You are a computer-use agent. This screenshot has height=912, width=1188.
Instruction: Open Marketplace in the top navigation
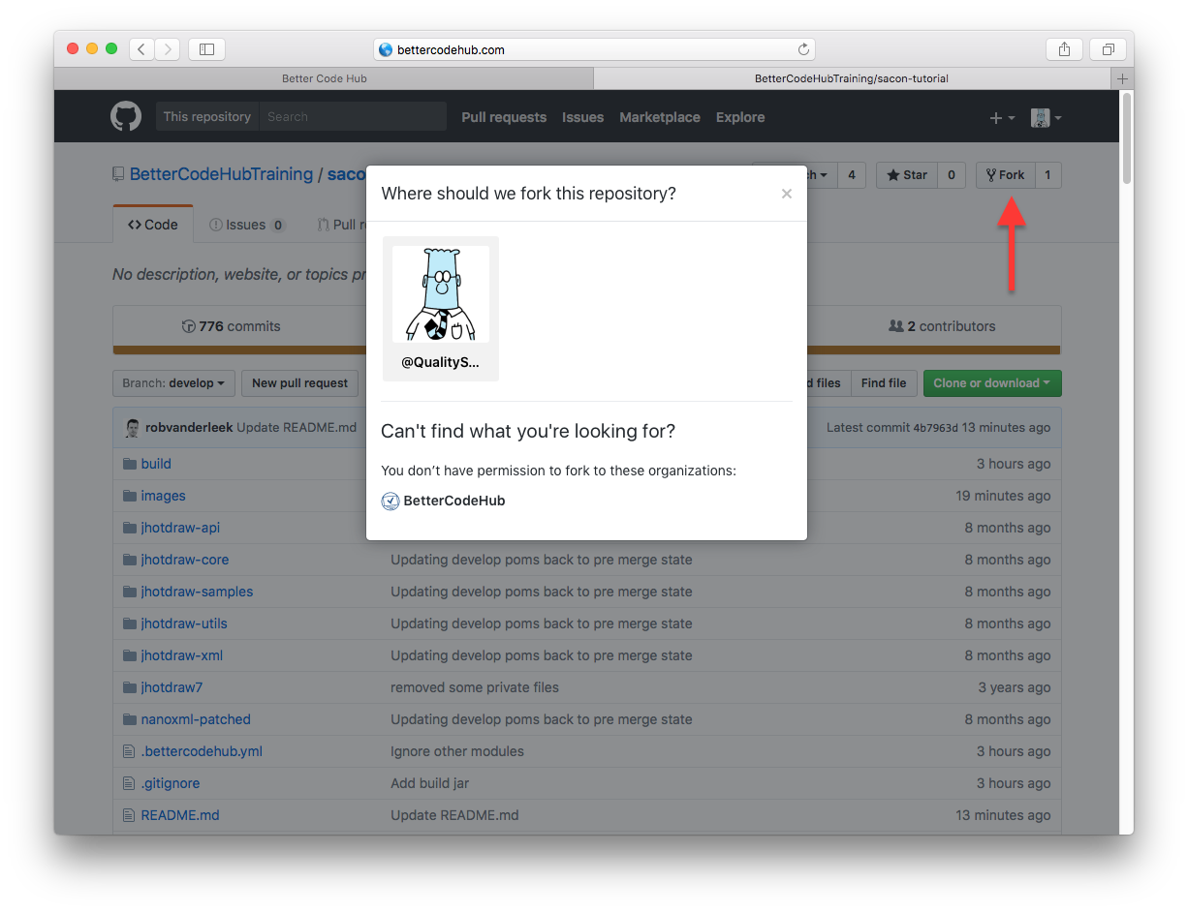point(659,117)
